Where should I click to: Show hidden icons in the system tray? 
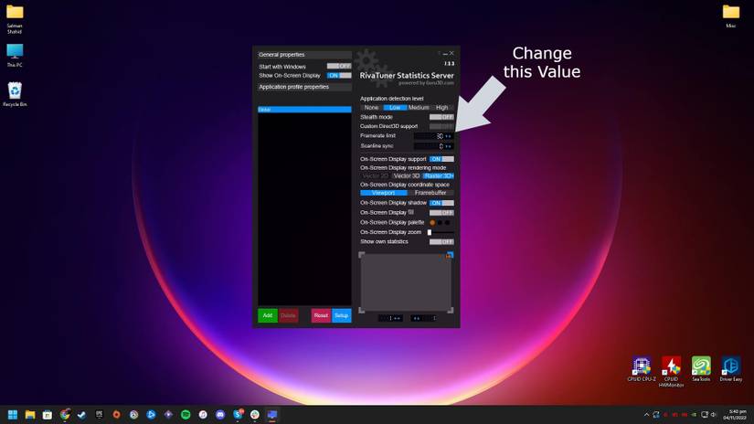pos(646,414)
